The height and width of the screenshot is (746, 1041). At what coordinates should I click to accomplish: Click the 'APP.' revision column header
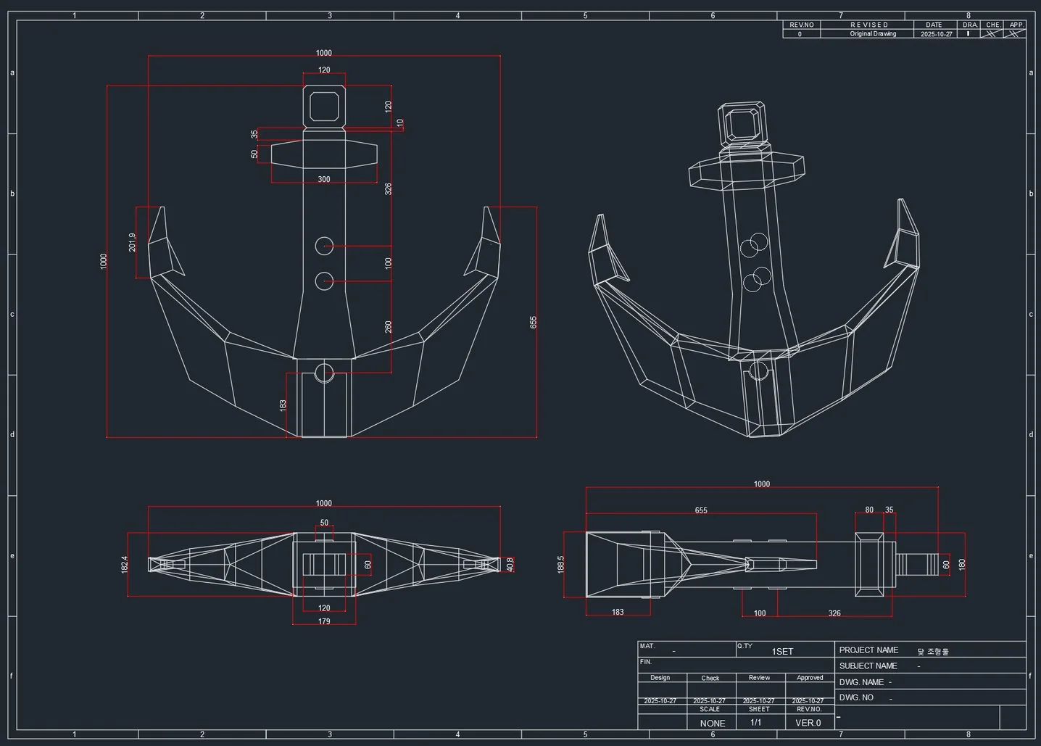pos(1016,25)
